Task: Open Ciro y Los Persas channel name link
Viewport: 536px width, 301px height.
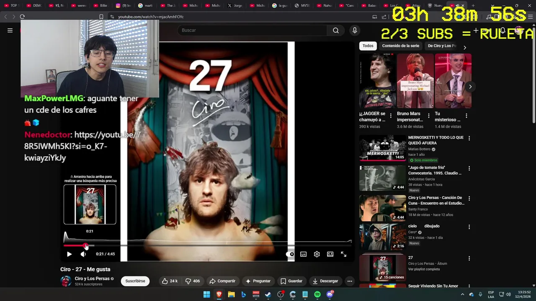Action: click(x=92, y=278)
